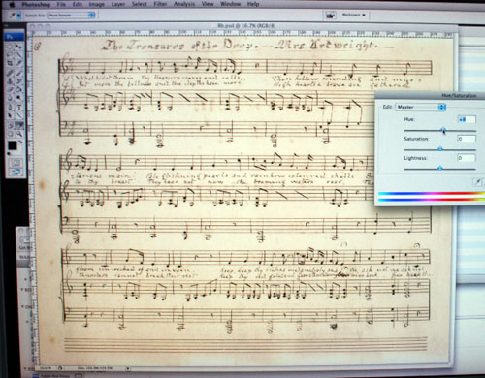Image resolution: width=485 pixels, height=378 pixels.
Task: Open the Go to Bridge icon
Action: [330, 15]
